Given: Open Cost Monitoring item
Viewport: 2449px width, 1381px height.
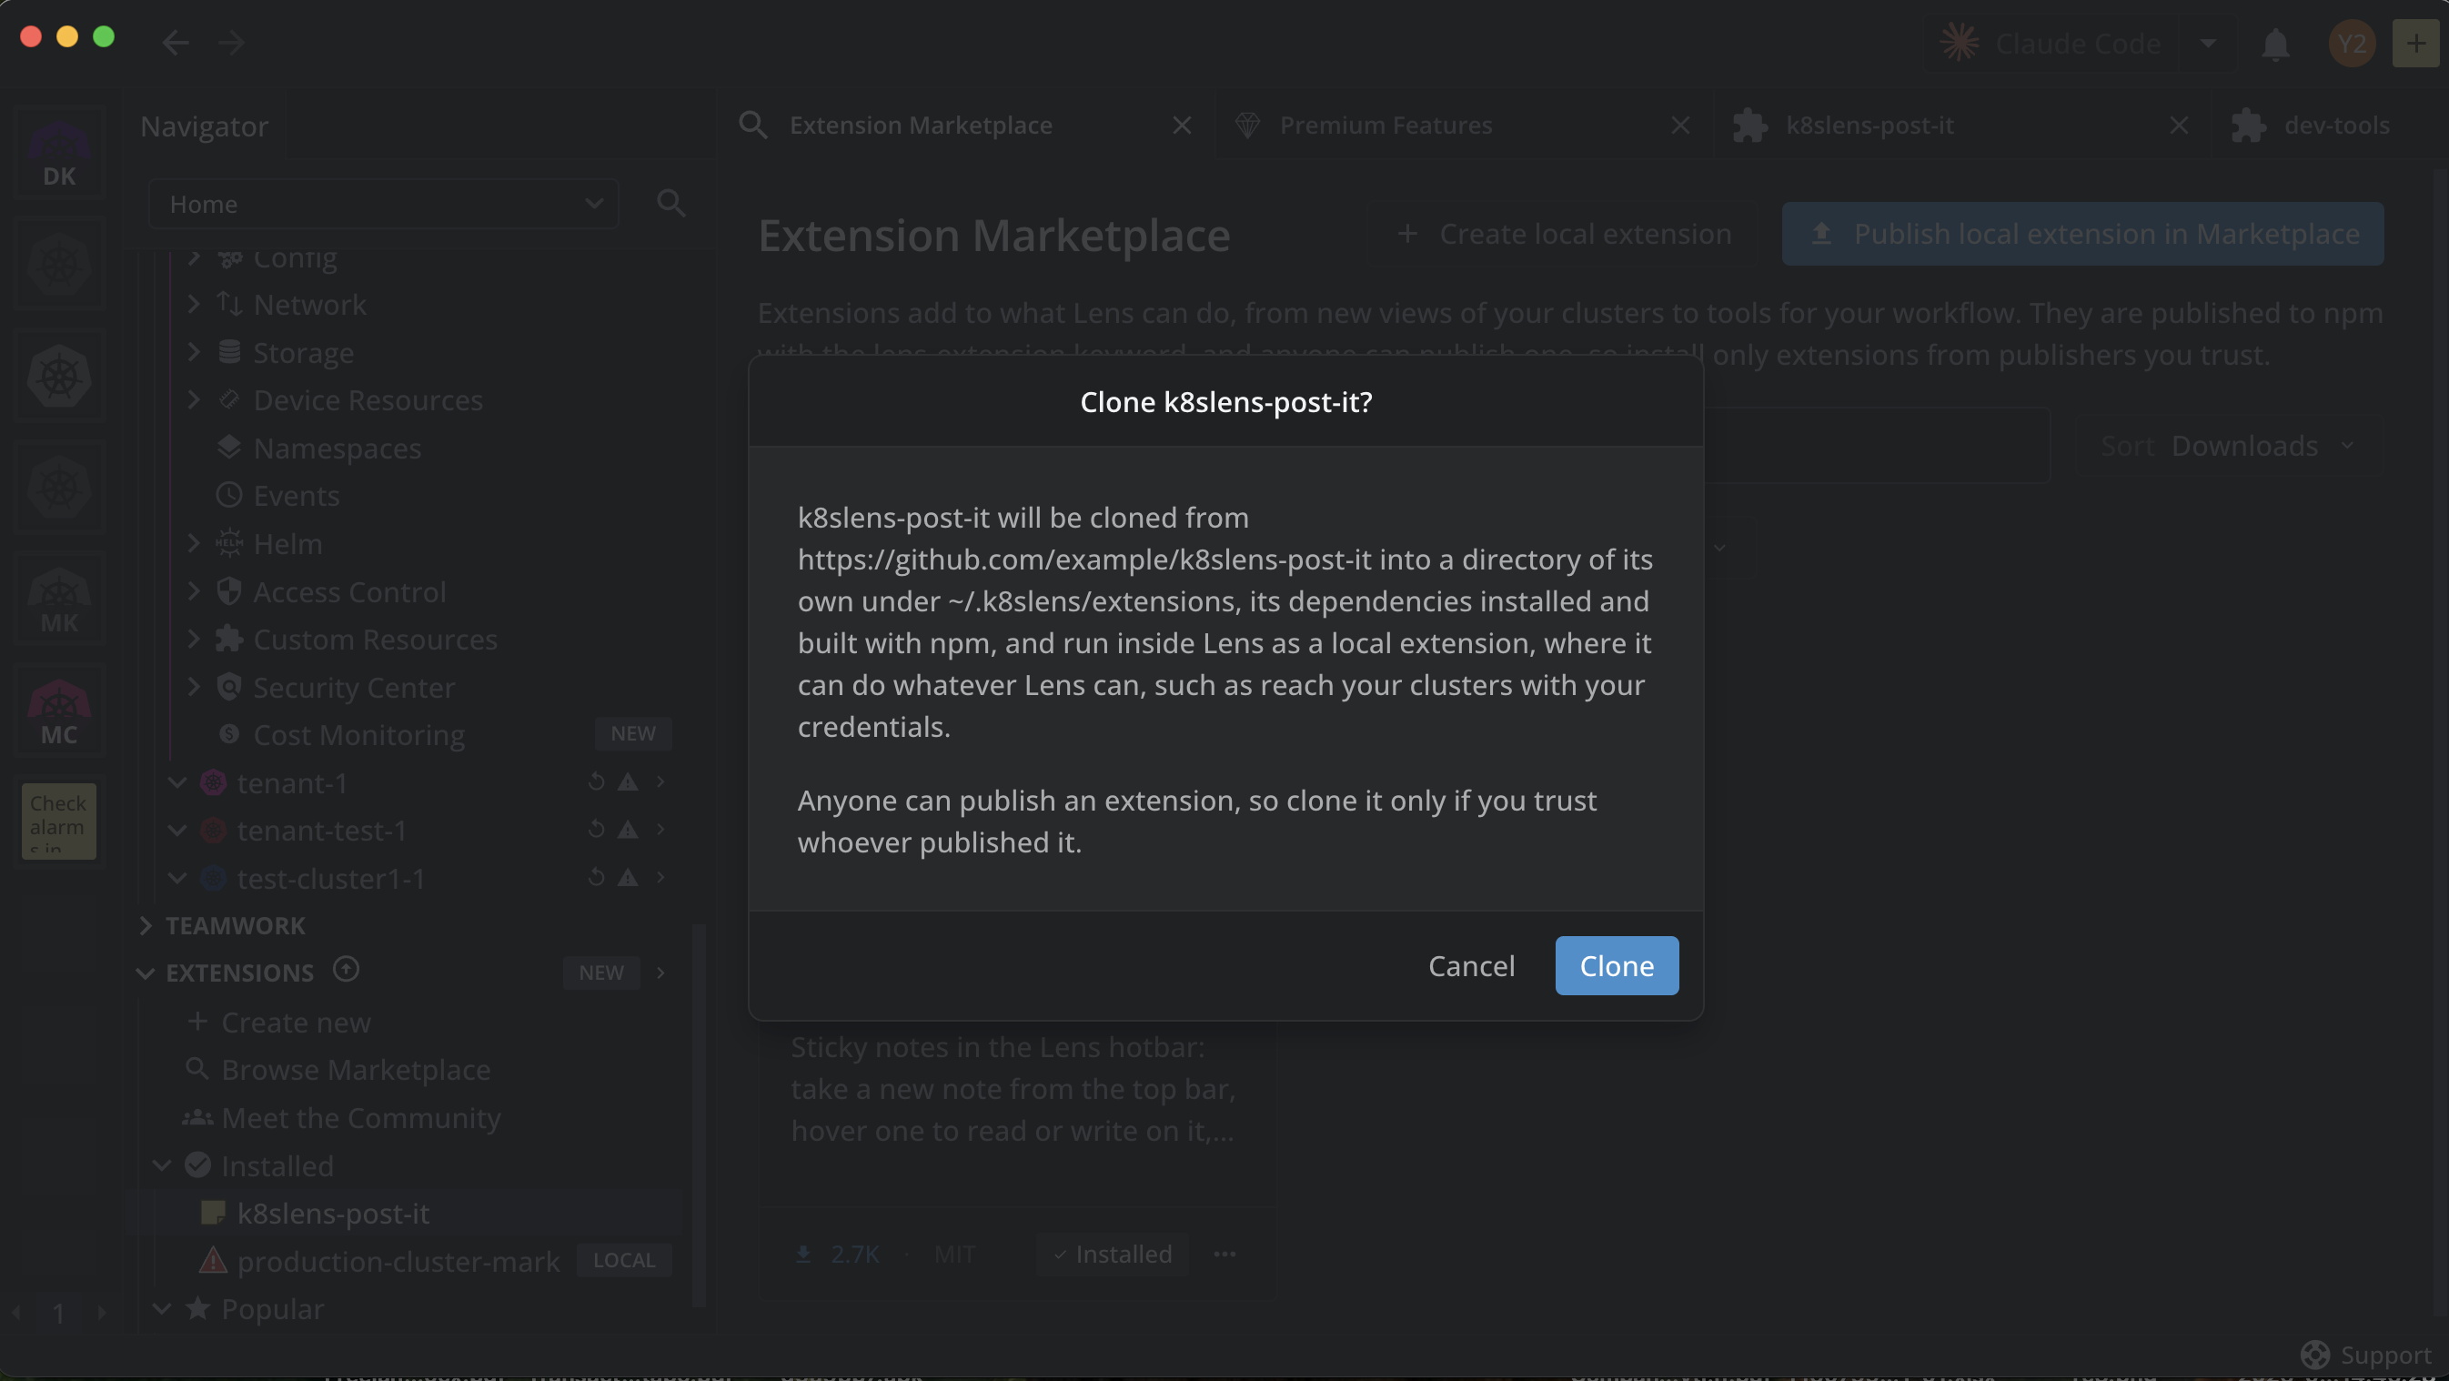Looking at the screenshot, I should click(x=358, y=735).
